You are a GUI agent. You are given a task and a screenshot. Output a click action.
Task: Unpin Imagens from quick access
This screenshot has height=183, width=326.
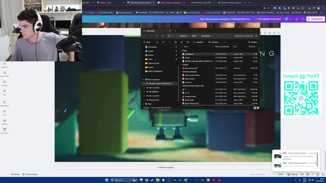pyautogui.click(x=176, y=51)
